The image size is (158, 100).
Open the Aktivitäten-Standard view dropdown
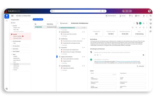pos(112,16)
